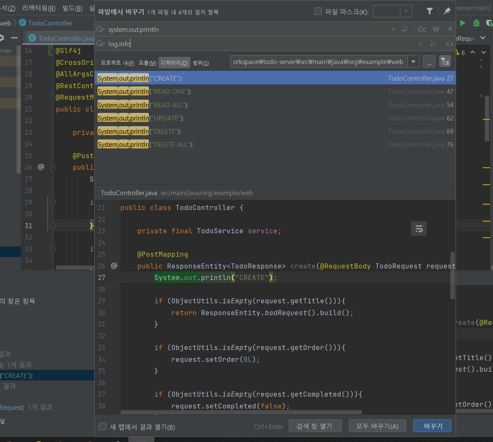
Task: Collapse the fold marker at editor line 33
Action: pyautogui.click(x=53, y=249)
